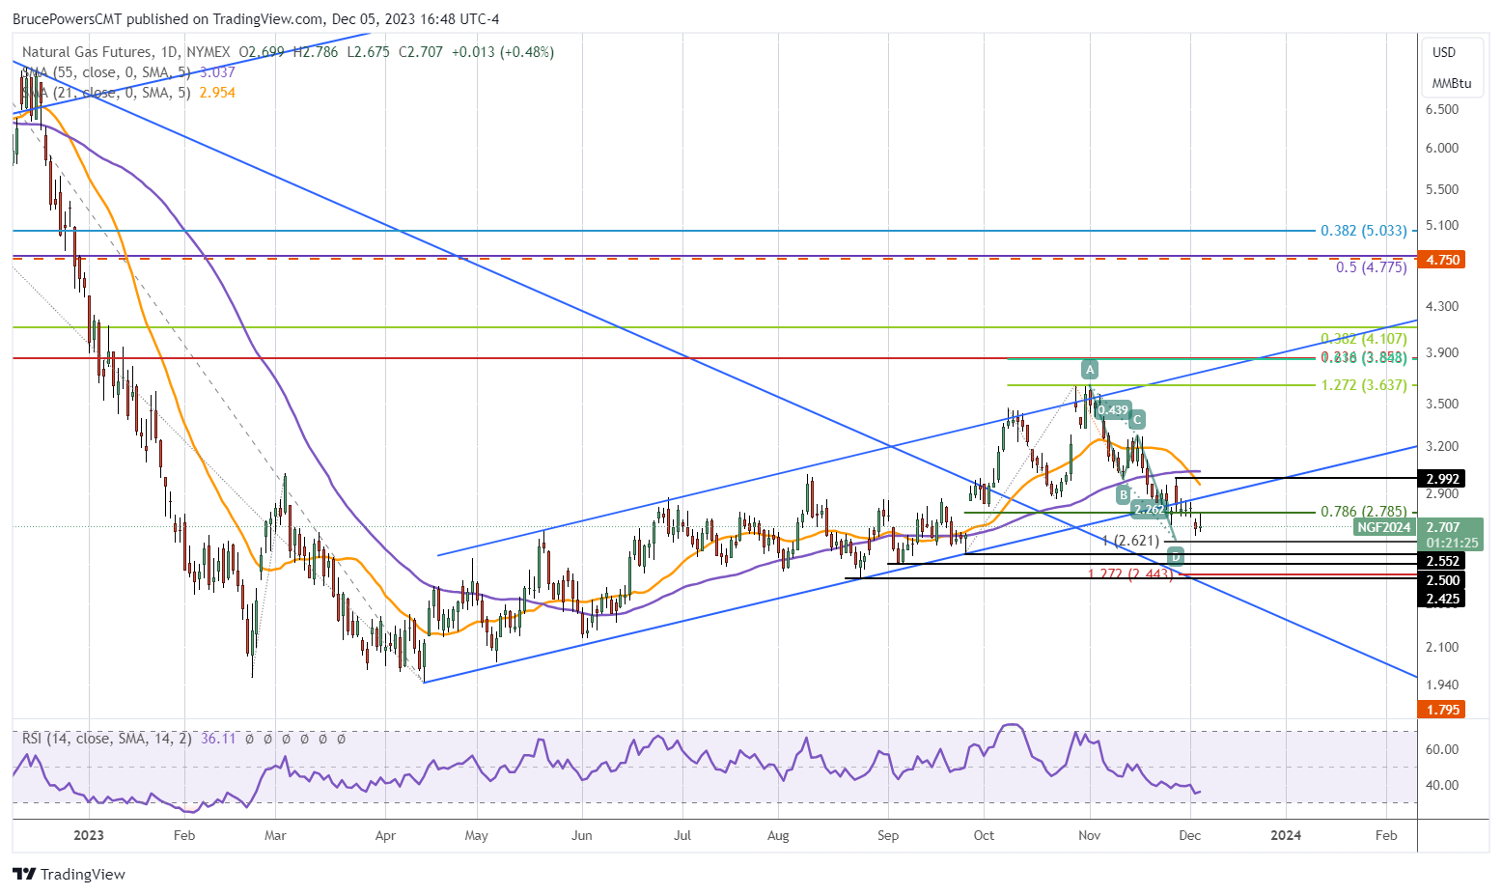Screen dimensions: 1502x895
Task: Click the black 2.500 price label
Action: click(1443, 580)
